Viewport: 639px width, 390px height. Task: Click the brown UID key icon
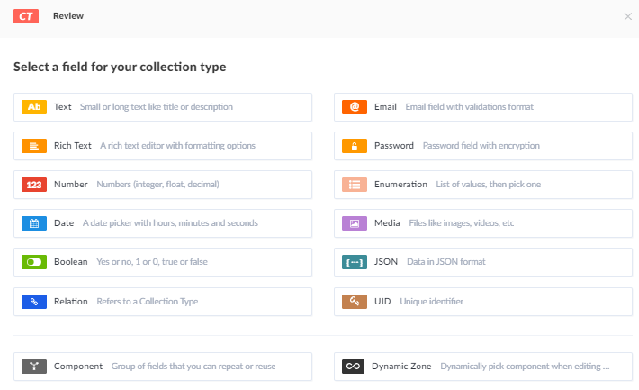pyautogui.click(x=355, y=302)
